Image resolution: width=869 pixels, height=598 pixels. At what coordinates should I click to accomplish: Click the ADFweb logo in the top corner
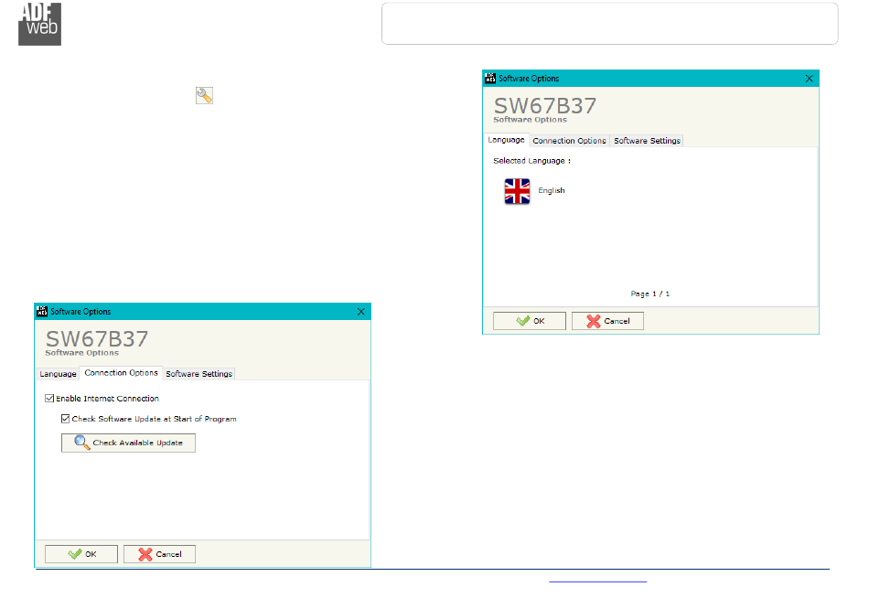coord(40,24)
